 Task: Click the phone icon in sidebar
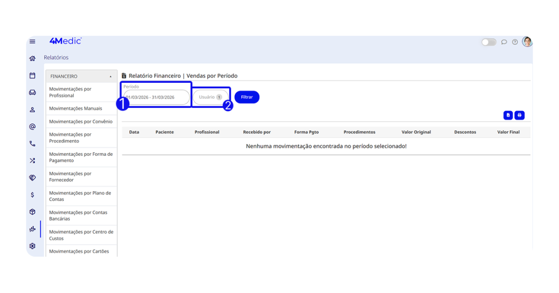pos(32,144)
